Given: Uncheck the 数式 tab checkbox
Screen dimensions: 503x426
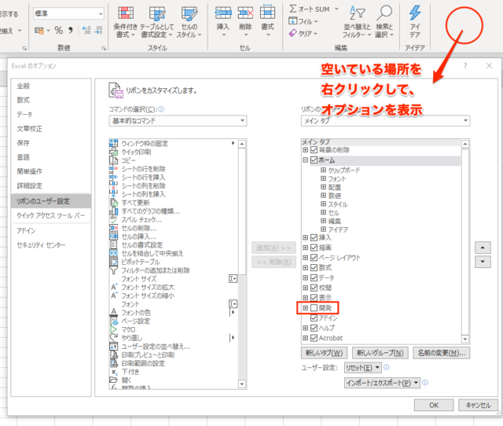Looking at the screenshot, I should coord(314,267).
